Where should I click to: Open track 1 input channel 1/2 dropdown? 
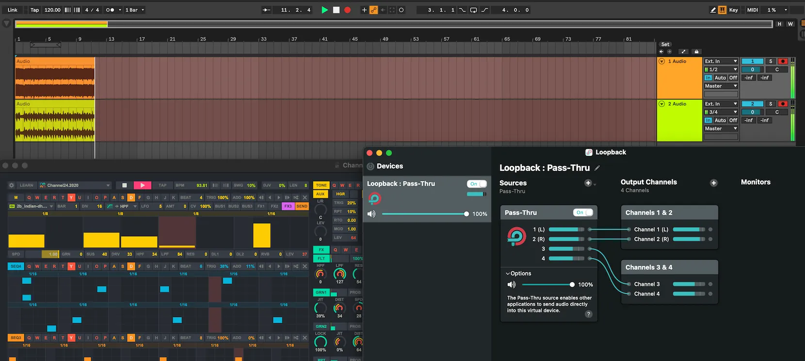coord(721,70)
